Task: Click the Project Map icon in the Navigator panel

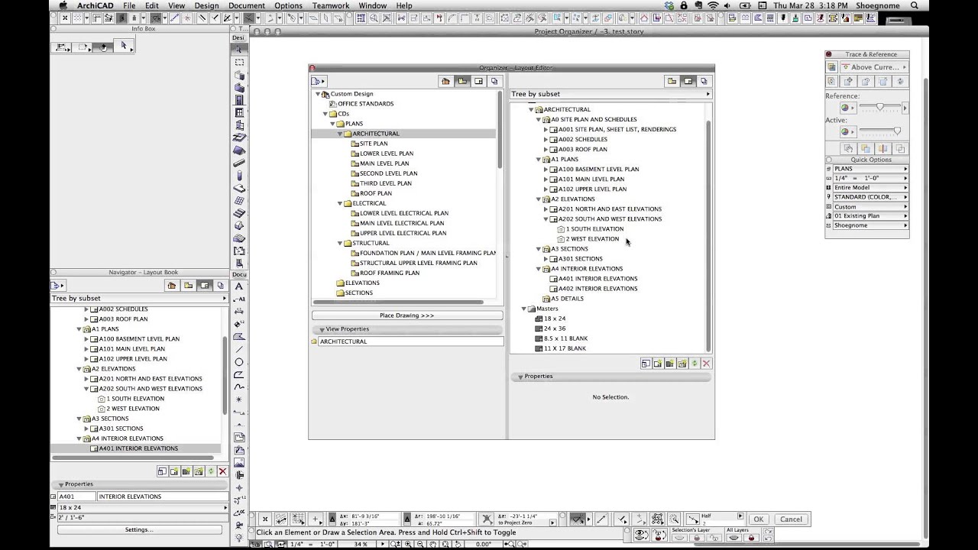Action: tap(172, 286)
